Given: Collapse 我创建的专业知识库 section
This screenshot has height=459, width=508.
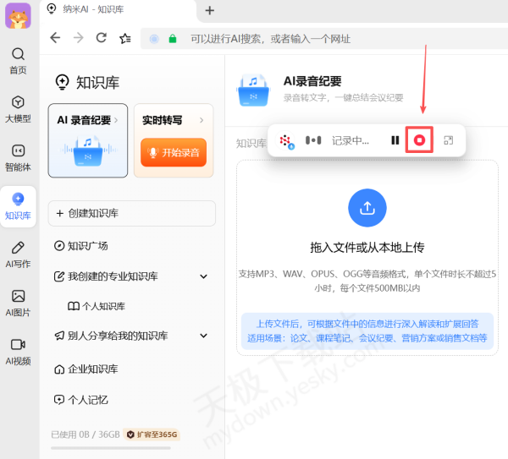Looking at the screenshot, I should tap(203, 276).
